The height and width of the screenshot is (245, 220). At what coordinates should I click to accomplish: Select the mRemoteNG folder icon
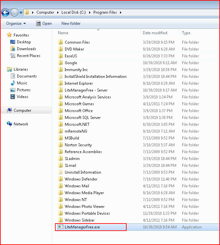click(61, 131)
